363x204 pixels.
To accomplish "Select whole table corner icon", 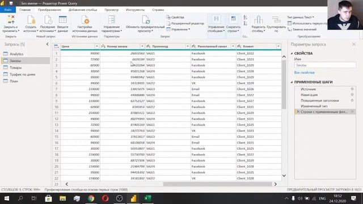I will tap(56, 46).
